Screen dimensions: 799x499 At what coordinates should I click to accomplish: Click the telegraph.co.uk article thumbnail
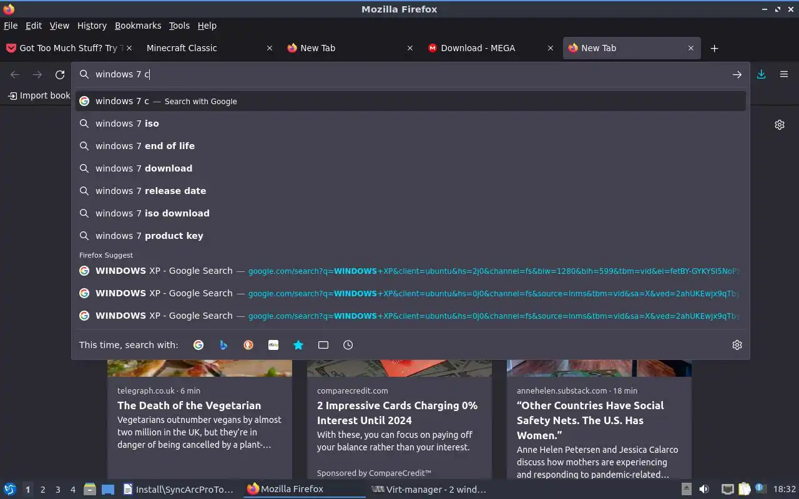click(x=200, y=368)
